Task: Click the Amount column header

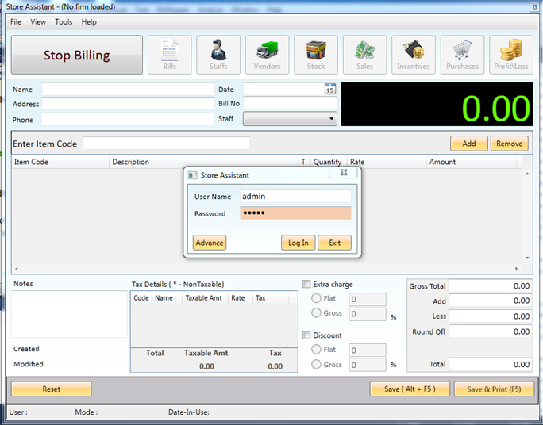Action: [x=471, y=162]
